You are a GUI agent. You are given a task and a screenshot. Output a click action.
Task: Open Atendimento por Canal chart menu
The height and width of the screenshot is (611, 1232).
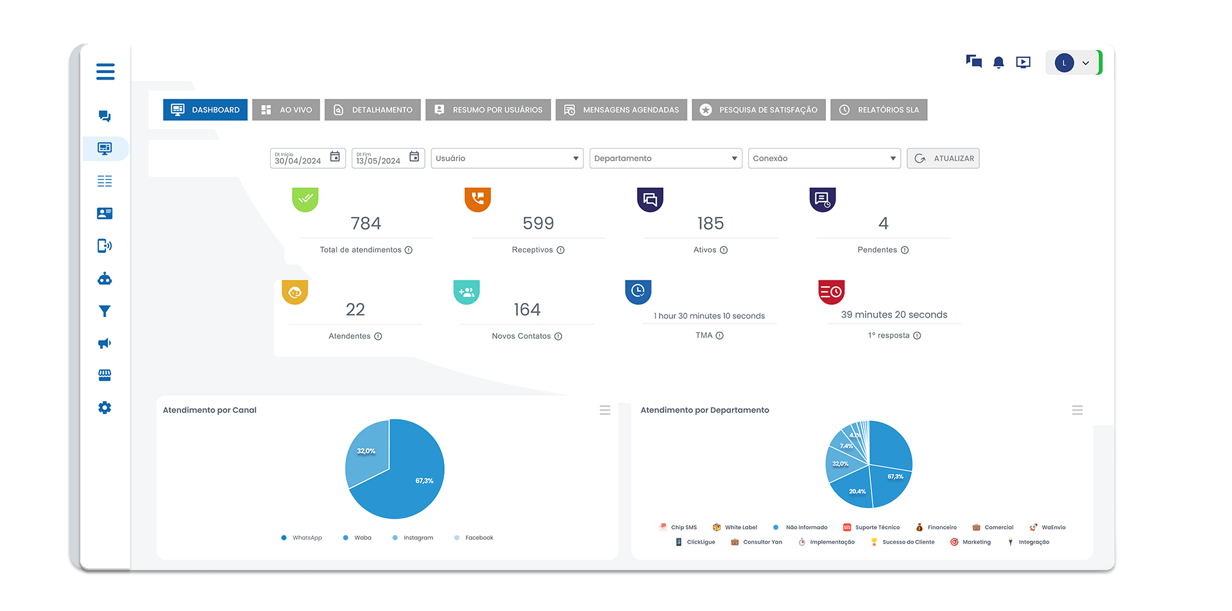click(x=605, y=410)
